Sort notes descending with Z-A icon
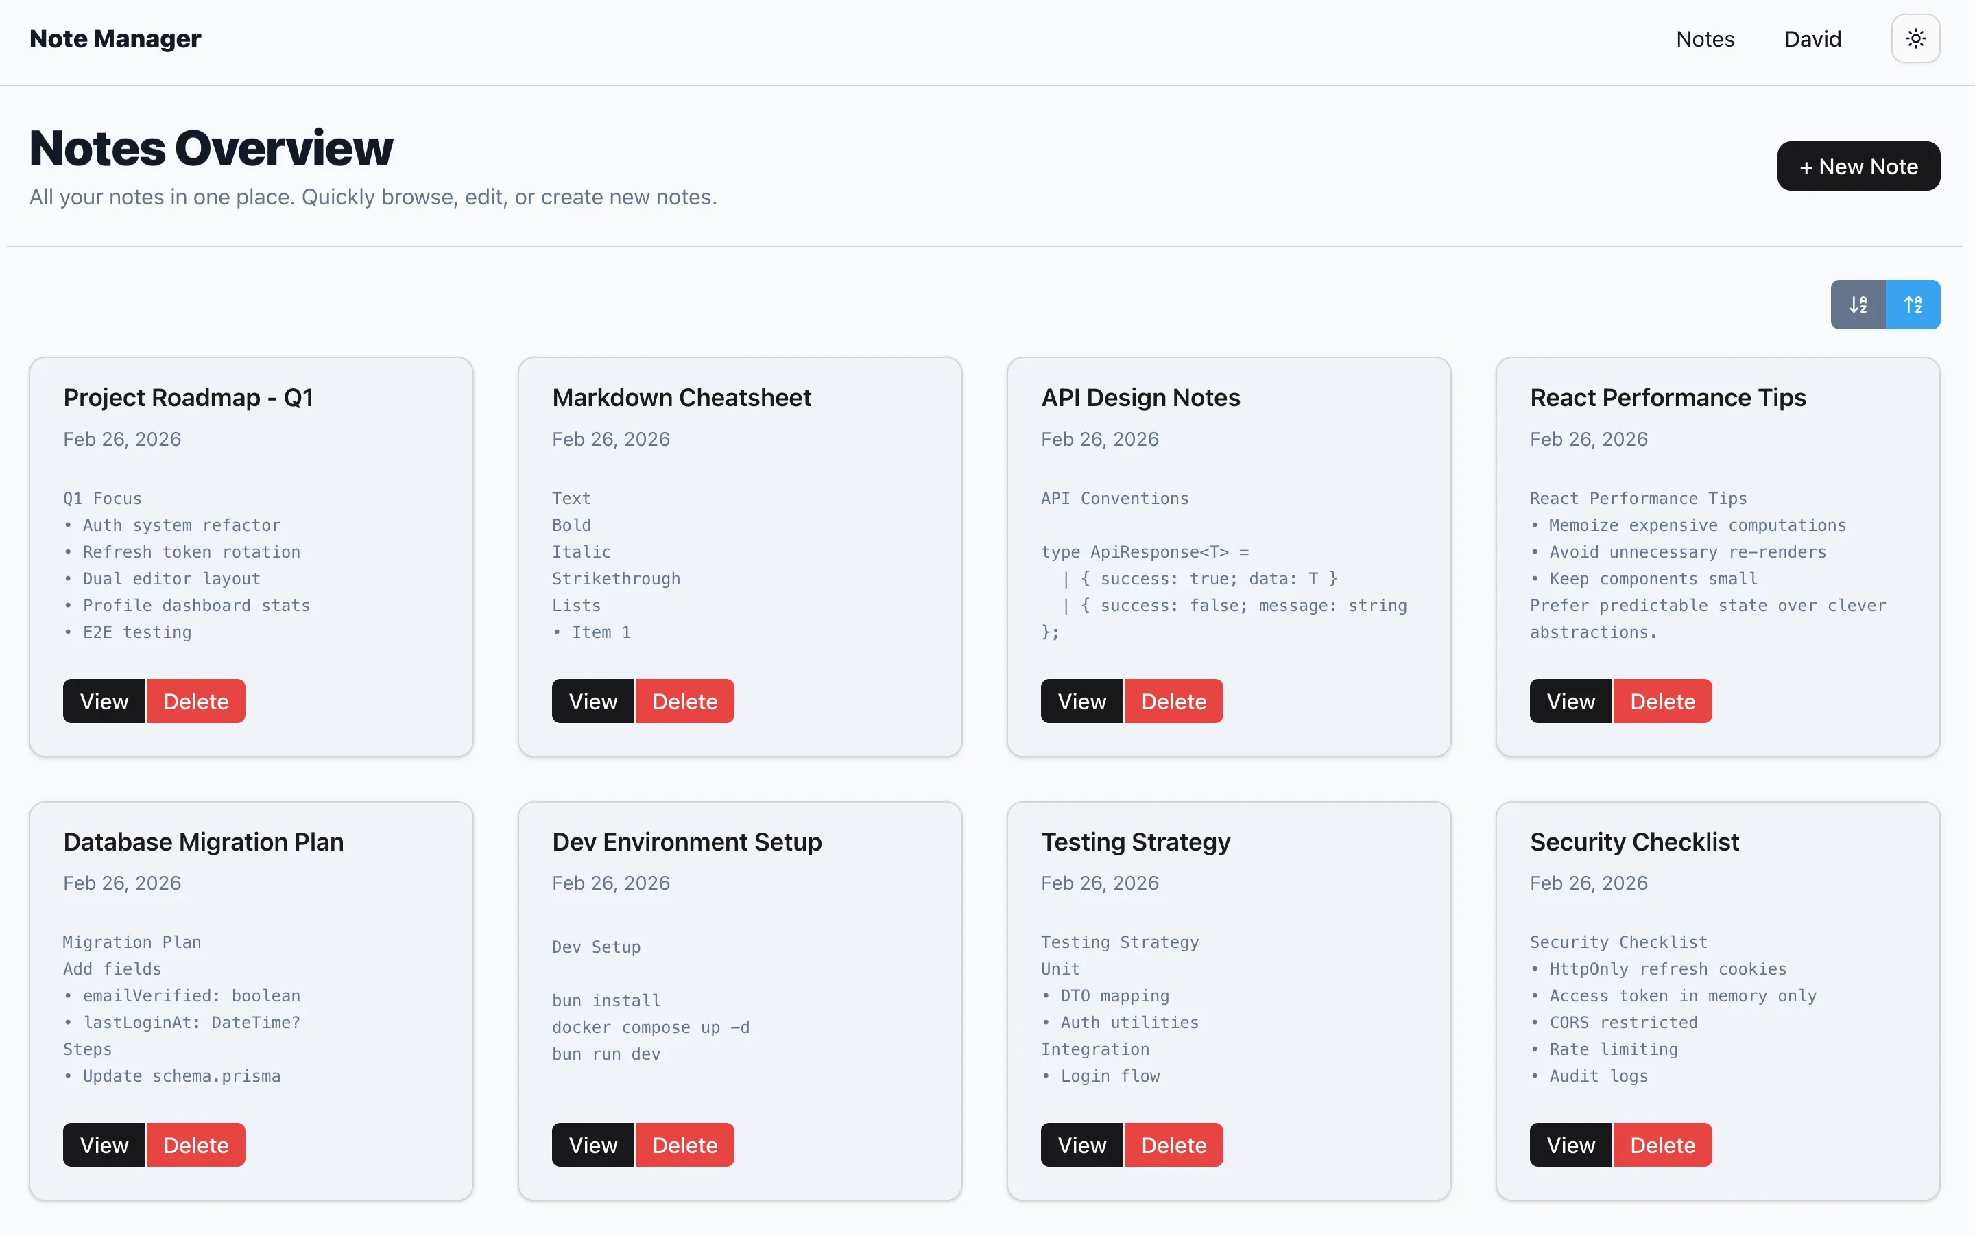 pyautogui.click(x=1858, y=303)
